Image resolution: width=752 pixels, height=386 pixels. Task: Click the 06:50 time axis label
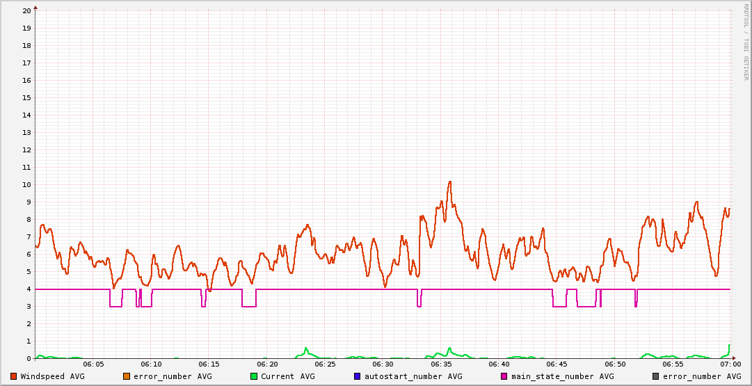coord(615,364)
